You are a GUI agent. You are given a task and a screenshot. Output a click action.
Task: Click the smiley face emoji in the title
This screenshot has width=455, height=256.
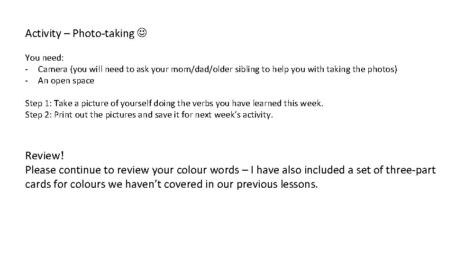(x=141, y=34)
